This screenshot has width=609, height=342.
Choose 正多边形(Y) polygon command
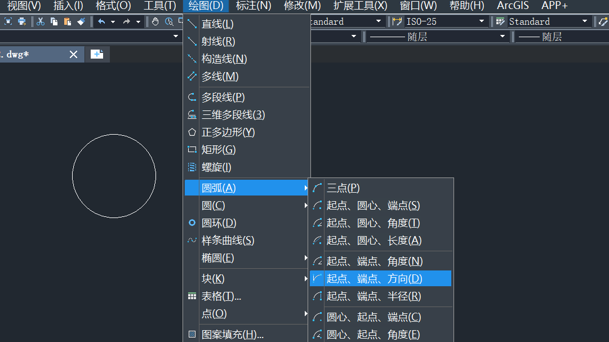[x=247, y=132]
